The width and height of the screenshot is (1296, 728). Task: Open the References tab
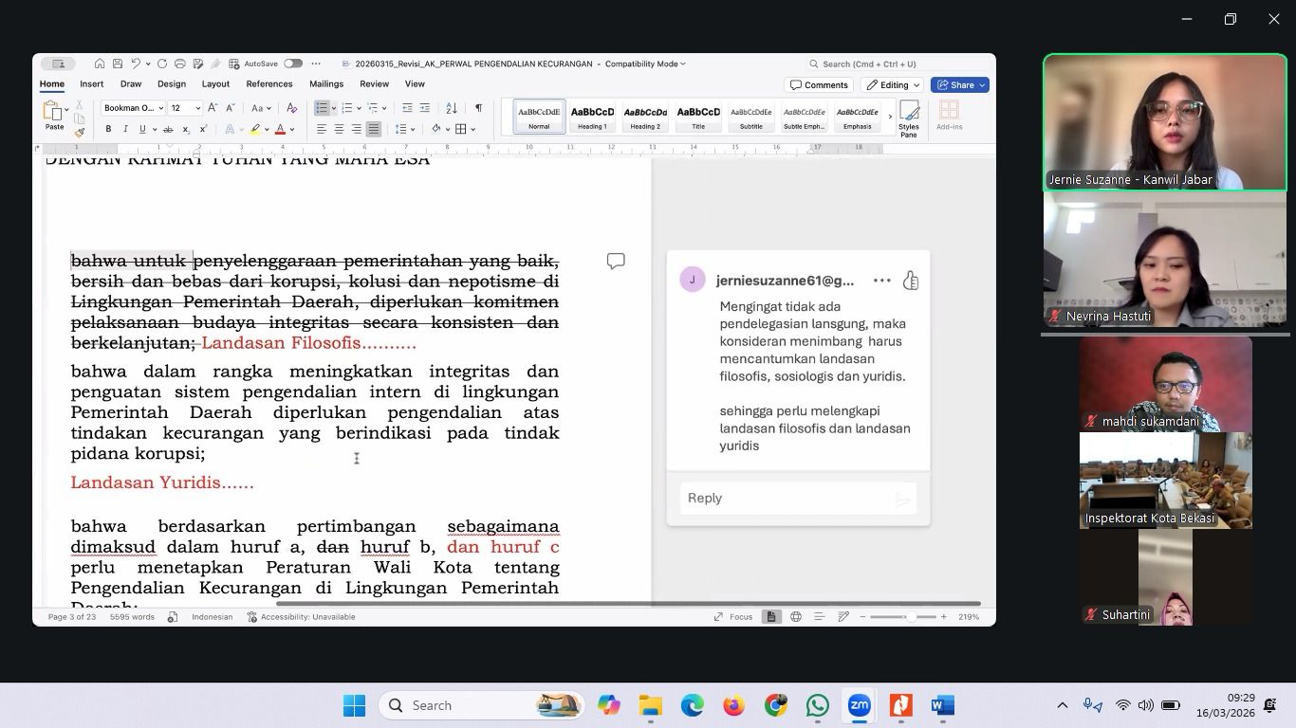tap(268, 84)
